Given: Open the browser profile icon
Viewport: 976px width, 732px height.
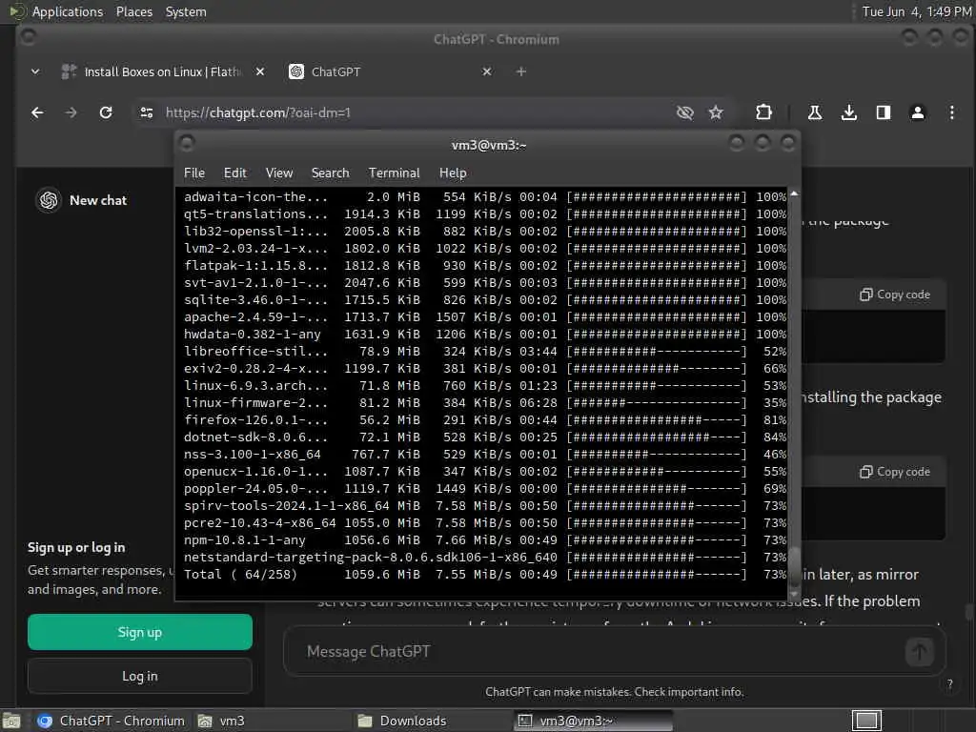Looking at the screenshot, I should pos(917,112).
